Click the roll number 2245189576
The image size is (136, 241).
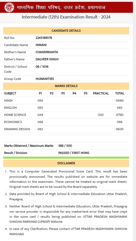point(44,38)
